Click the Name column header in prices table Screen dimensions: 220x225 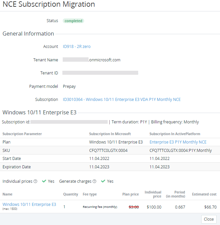[x=7, y=194]
